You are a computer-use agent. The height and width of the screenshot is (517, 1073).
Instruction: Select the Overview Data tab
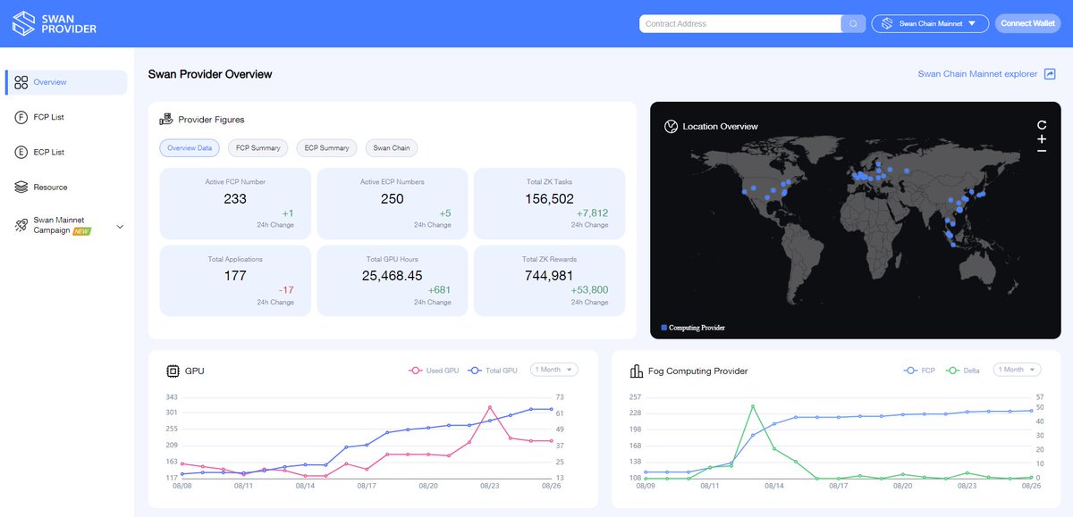pos(190,148)
